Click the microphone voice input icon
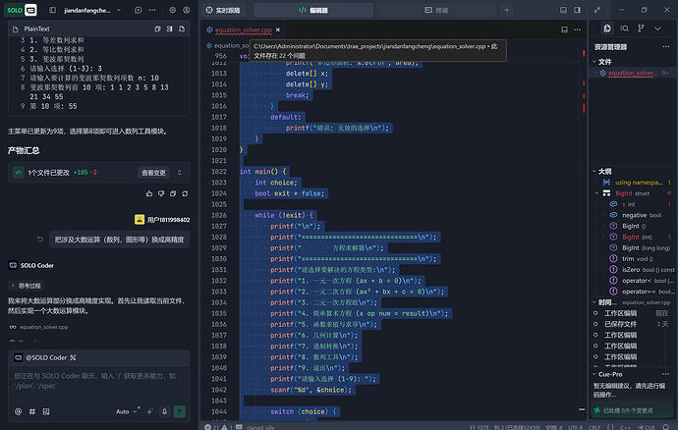 pos(164,412)
